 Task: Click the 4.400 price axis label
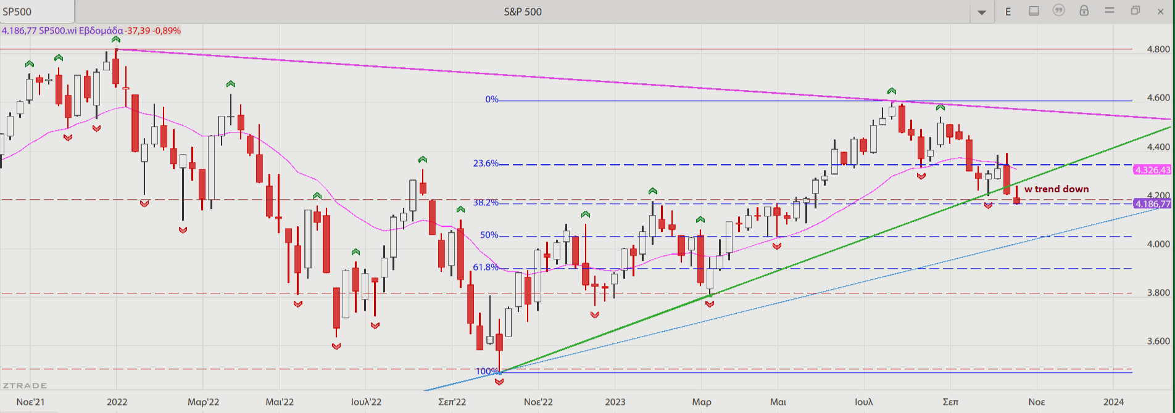click(x=1158, y=147)
